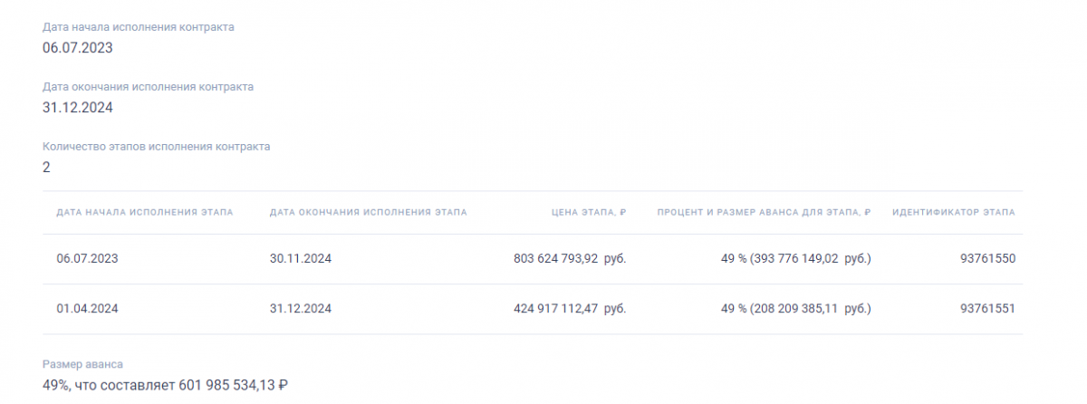Screen dimensions: 1087x404
Task: Click contract start date 06.07.2023 value
Action: point(78,48)
